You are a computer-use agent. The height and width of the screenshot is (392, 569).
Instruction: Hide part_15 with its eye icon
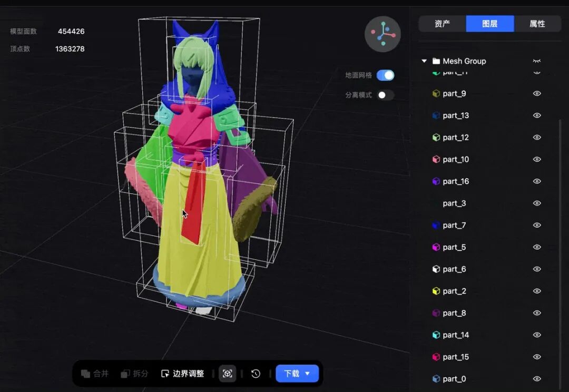pyautogui.click(x=537, y=357)
